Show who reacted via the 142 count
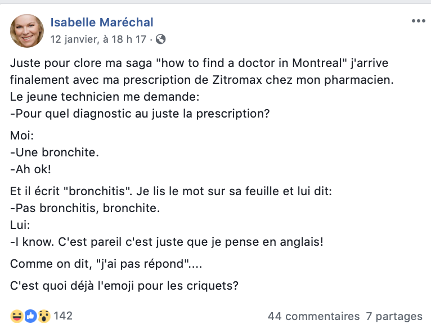Screen dimensions: 431x333 [63, 316]
